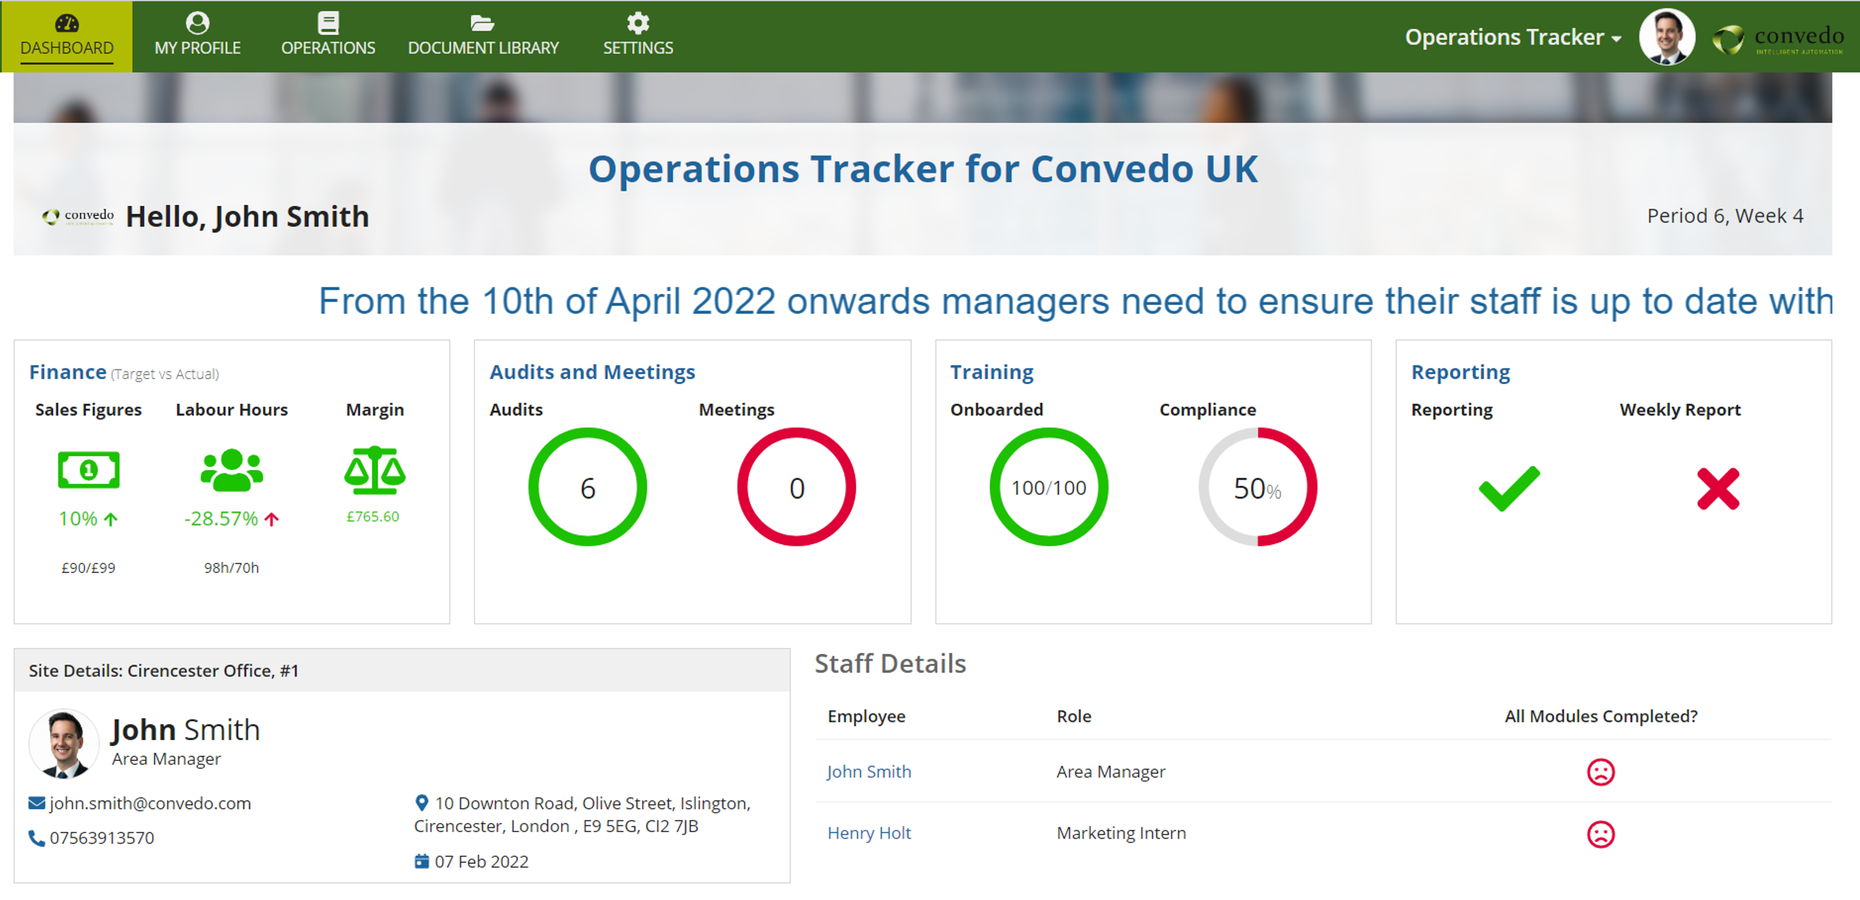
Task: Click the Finance section heading
Action: tap(67, 372)
